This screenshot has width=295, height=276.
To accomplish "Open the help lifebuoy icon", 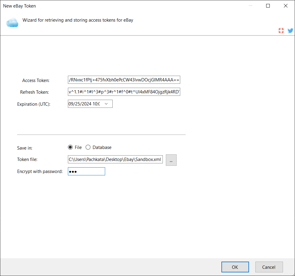I will tap(281, 30).
